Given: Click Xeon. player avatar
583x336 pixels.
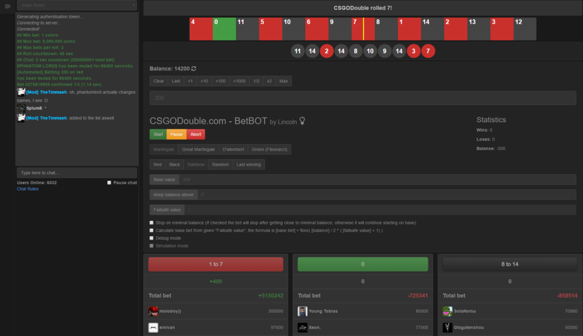Looking at the screenshot, I should click(x=303, y=327).
